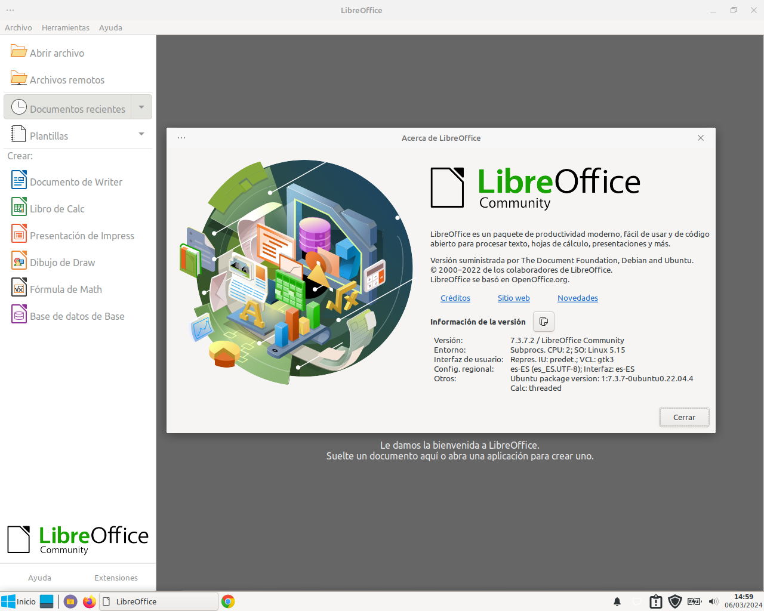
Task: Click the speaker volume tray icon
Action: (713, 601)
